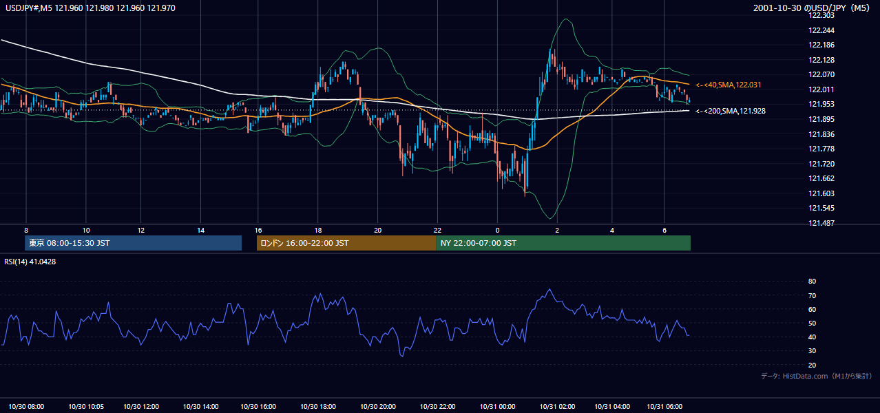Image resolution: width=880 pixels, height=413 pixels.
Task: Click price axis label 121.662
Action: (821, 179)
